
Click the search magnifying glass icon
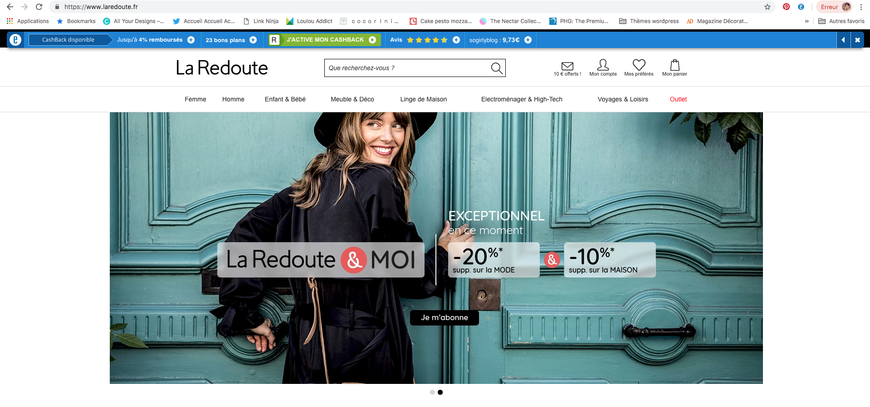coord(497,68)
